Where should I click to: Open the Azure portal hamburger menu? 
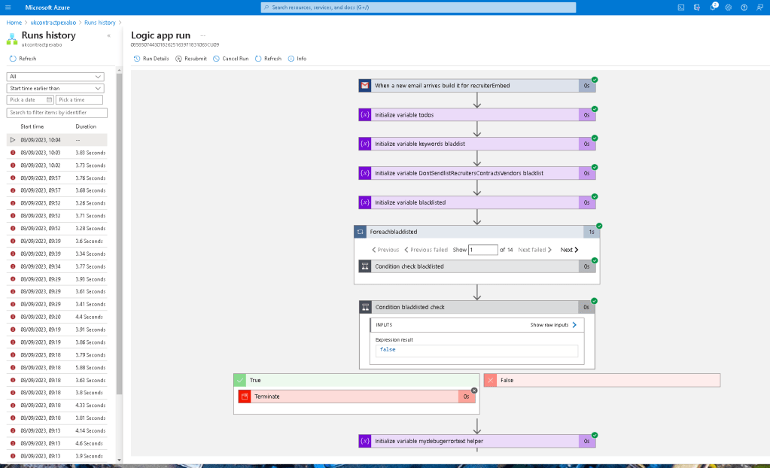point(8,8)
